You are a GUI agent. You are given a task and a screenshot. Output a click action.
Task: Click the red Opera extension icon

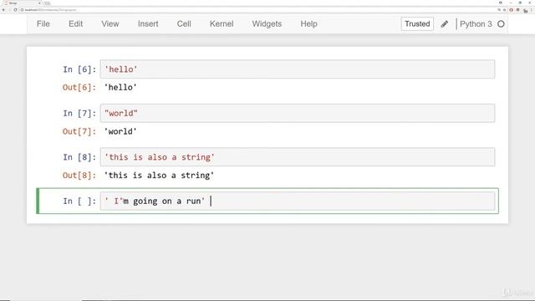tap(511, 10)
